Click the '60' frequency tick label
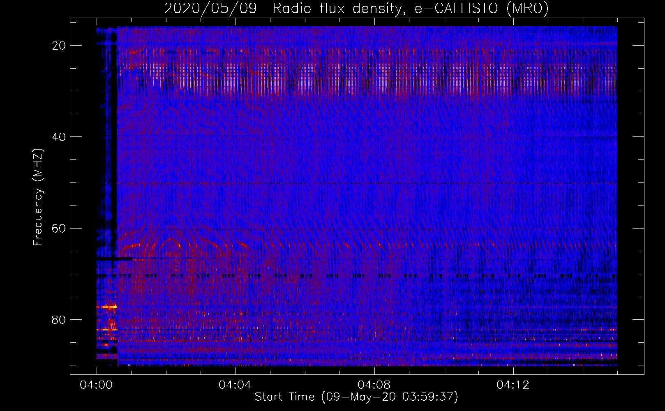 pyautogui.click(x=59, y=229)
